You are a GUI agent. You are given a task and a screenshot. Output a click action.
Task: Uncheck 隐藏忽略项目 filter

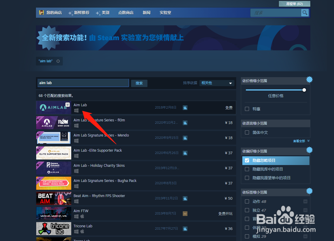point(247,161)
